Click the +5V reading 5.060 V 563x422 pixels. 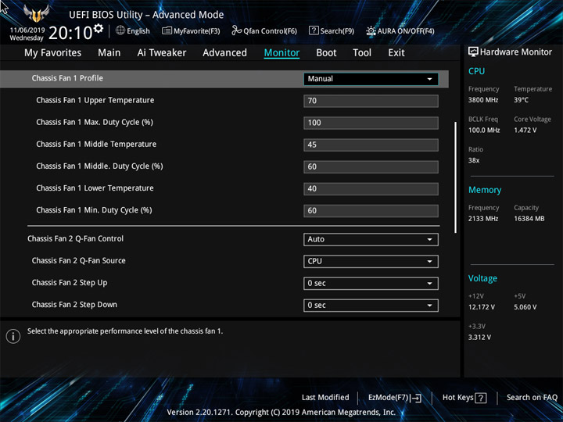pyautogui.click(x=525, y=307)
